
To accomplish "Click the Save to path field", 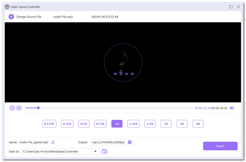I will (57, 151).
